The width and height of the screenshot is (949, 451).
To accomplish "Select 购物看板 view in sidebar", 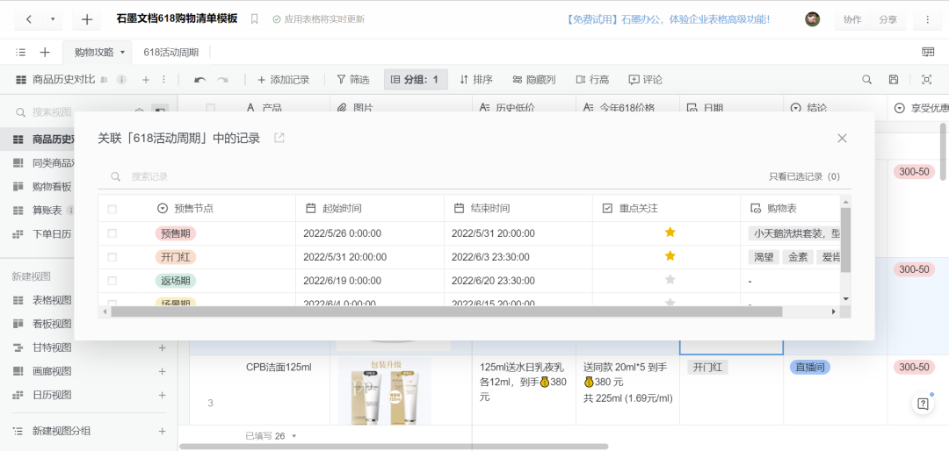I will pyautogui.click(x=52, y=187).
